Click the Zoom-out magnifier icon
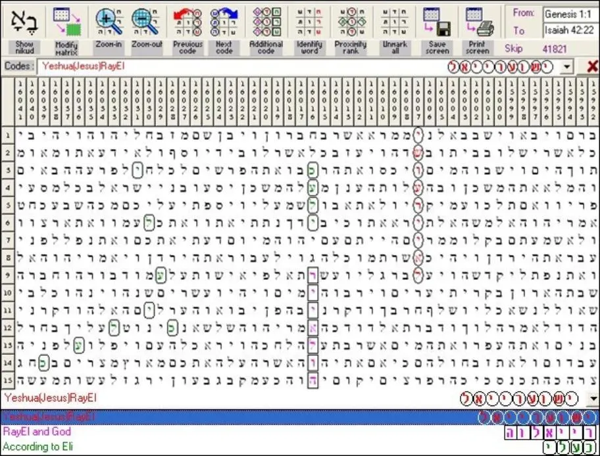600x456 pixels. click(x=145, y=22)
